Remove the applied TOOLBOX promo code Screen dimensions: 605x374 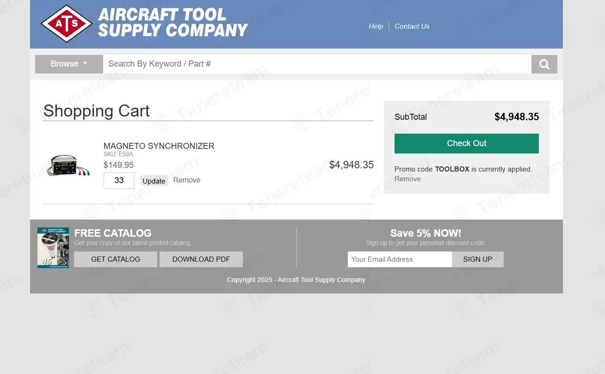click(407, 179)
